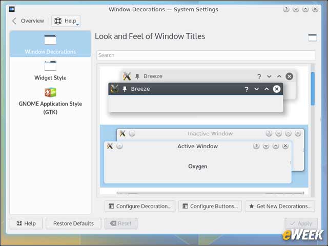Open GNOME Application Style (GTK)
The height and width of the screenshot is (246, 328).
[x=50, y=101]
